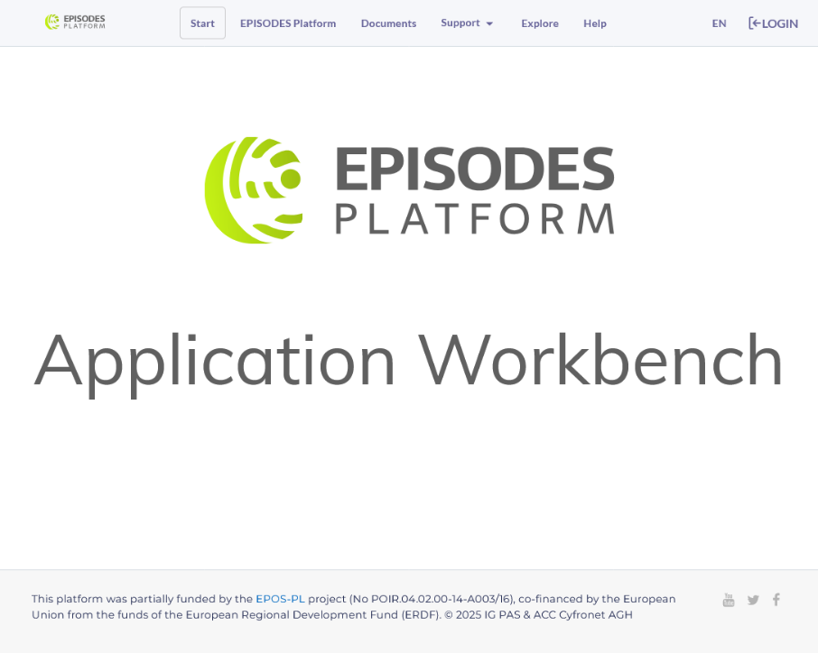This screenshot has height=653, width=818.
Task: Open the Facebook page icon
Action: coord(776,600)
